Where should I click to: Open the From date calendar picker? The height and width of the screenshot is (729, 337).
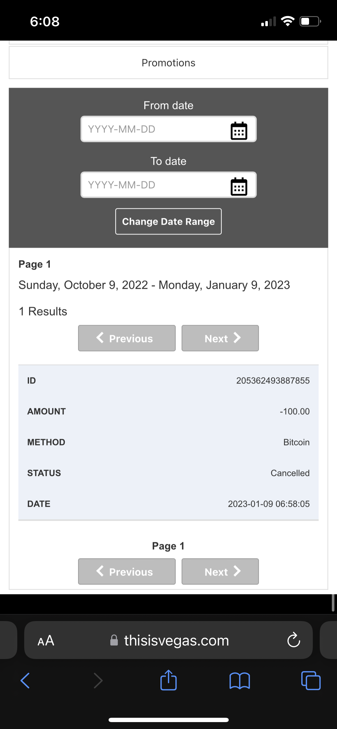tap(239, 130)
